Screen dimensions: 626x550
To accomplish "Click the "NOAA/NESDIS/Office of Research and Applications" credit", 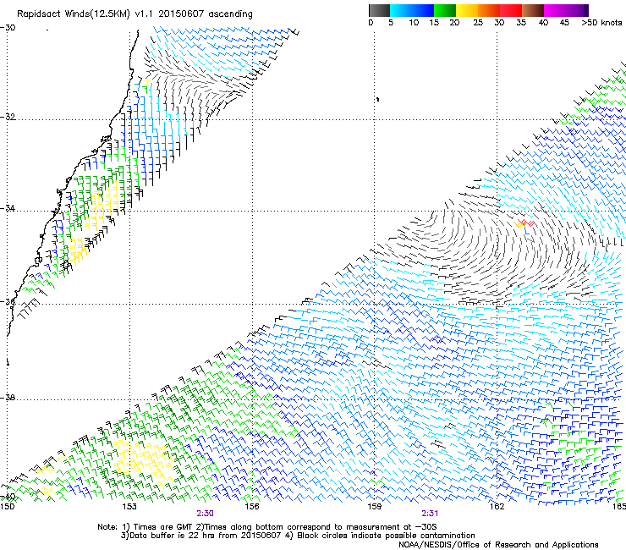I will 498,545.
